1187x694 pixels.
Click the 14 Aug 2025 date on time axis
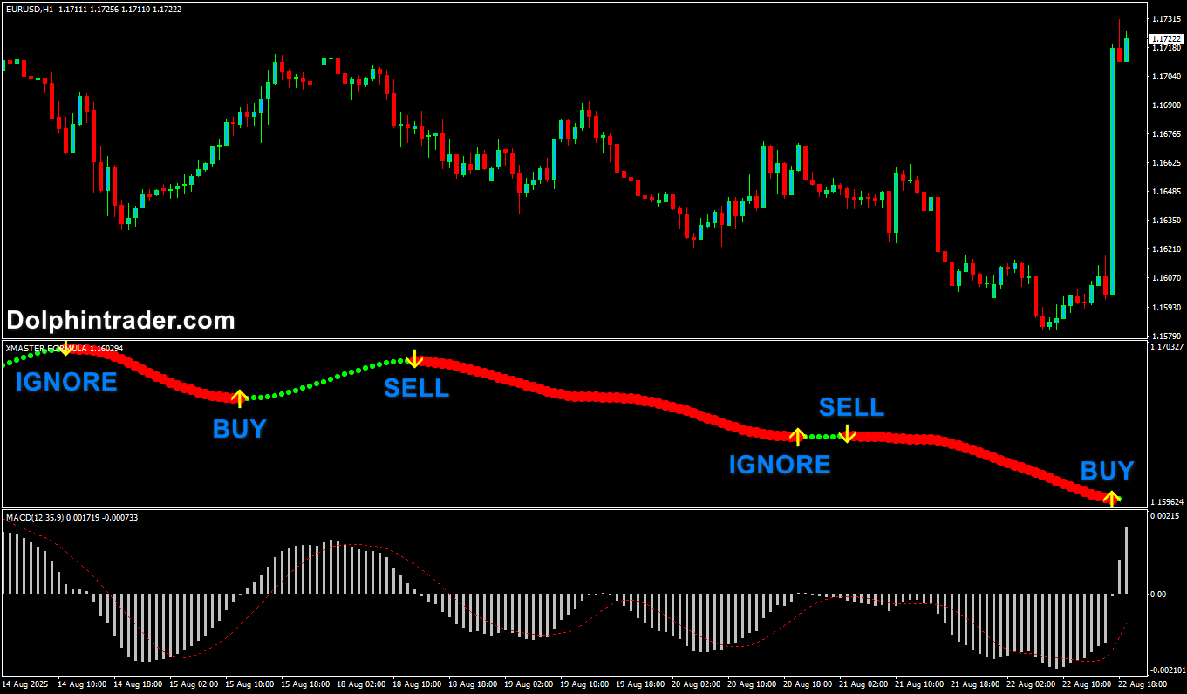(24, 684)
